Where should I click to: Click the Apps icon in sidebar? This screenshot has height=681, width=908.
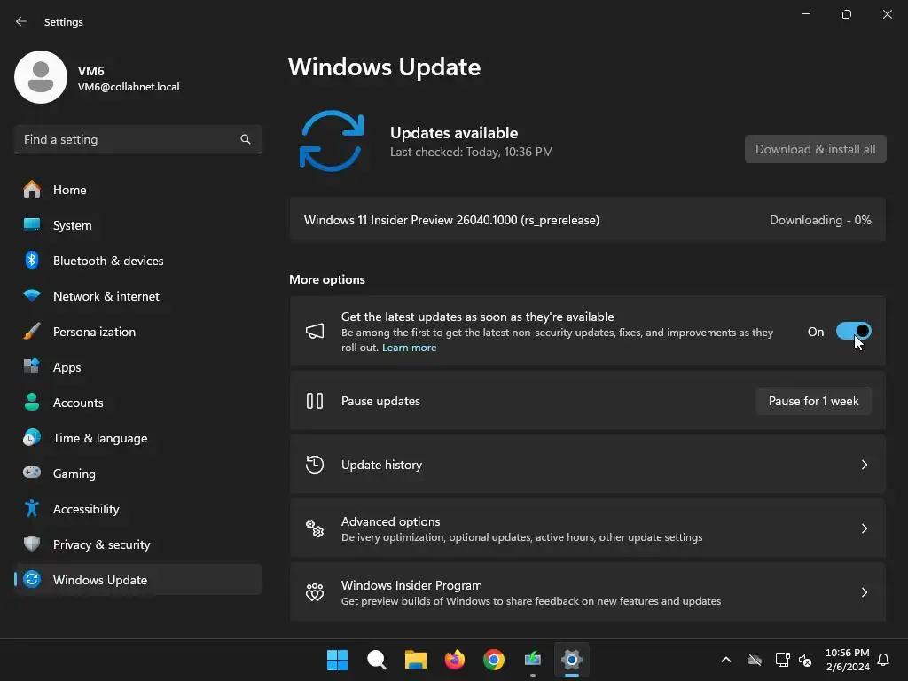pos(32,366)
